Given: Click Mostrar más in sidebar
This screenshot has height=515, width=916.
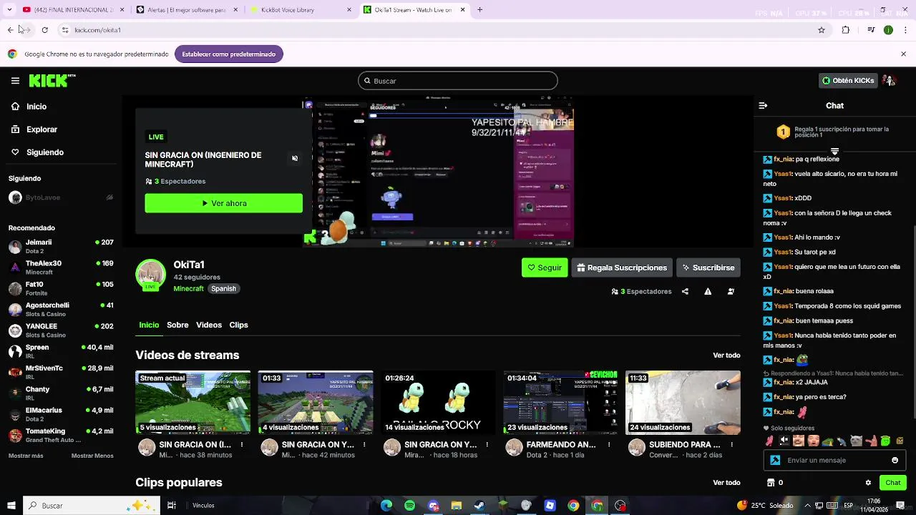Looking at the screenshot, I should 26,456.
